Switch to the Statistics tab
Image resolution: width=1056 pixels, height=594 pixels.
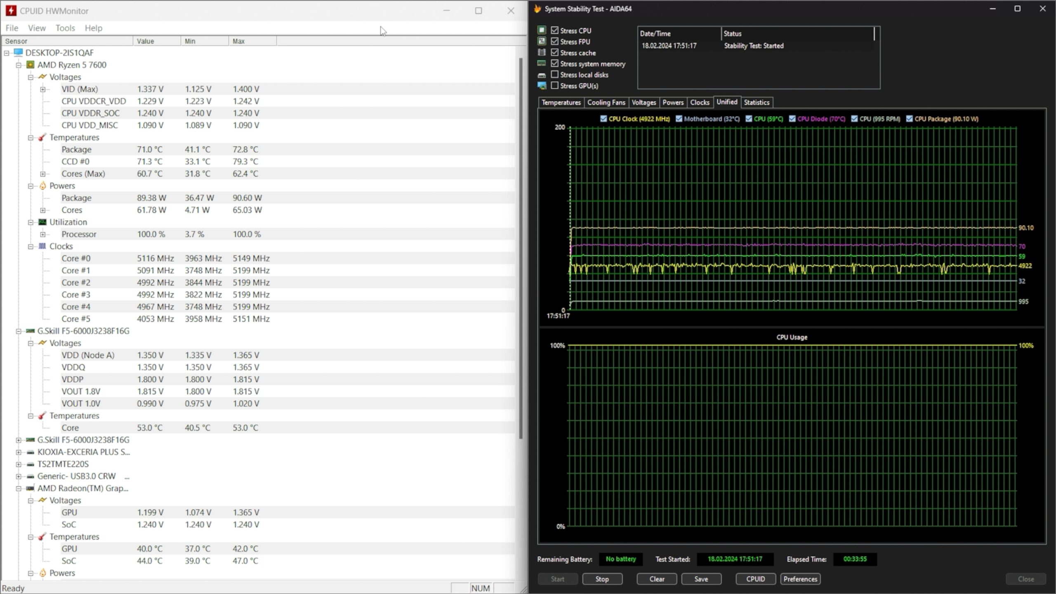point(757,102)
